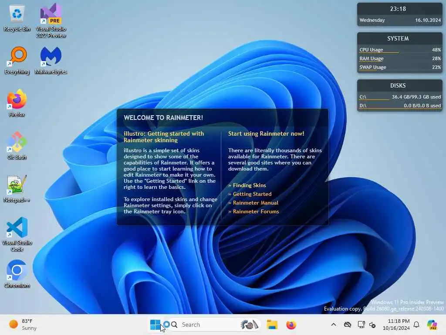Open the network display tray icon

[361, 325]
